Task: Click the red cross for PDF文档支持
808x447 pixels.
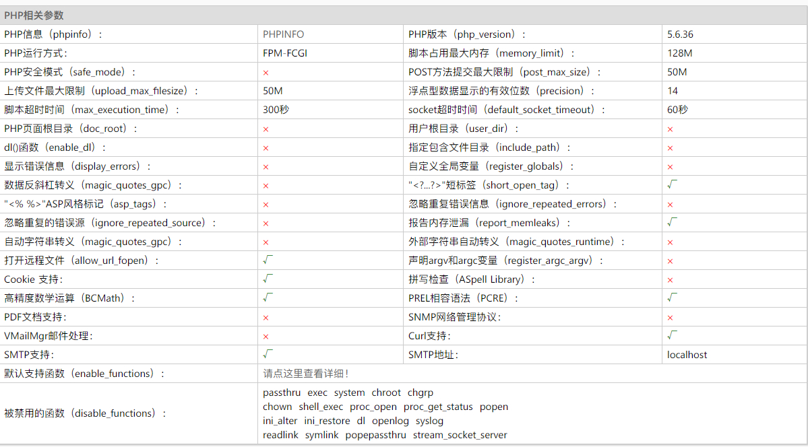Action: pos(266,317)
